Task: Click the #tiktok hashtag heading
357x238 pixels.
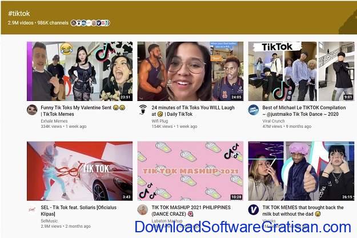Action: point(19,14)
